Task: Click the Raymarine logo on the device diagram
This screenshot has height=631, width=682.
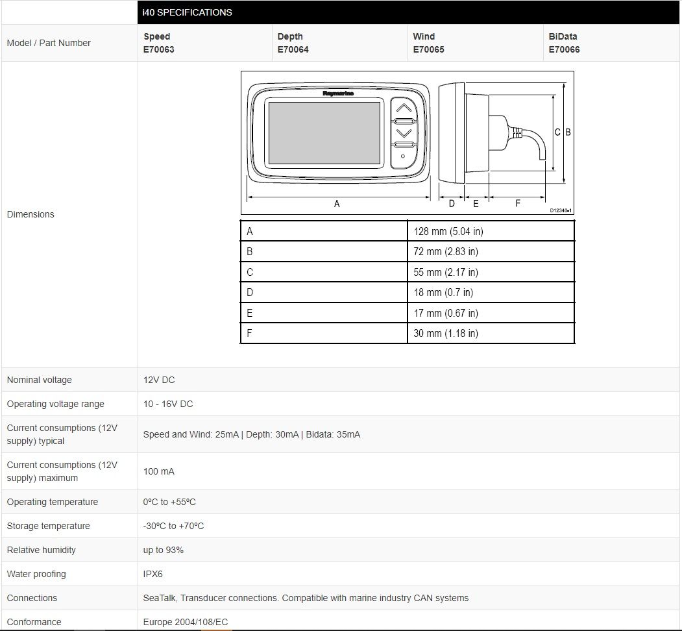Action: pyautogui.click(x=338, y=93)
